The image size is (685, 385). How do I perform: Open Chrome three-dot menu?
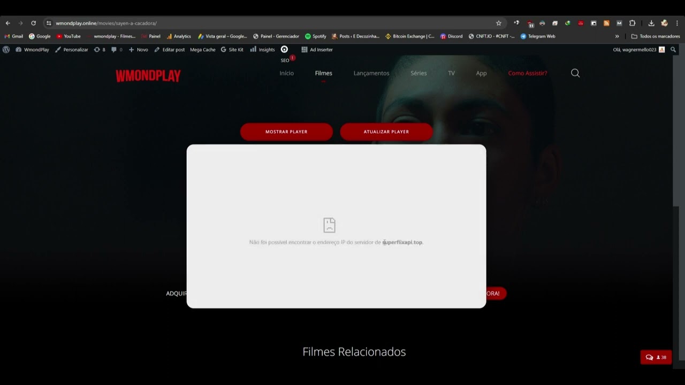[677, 23]
